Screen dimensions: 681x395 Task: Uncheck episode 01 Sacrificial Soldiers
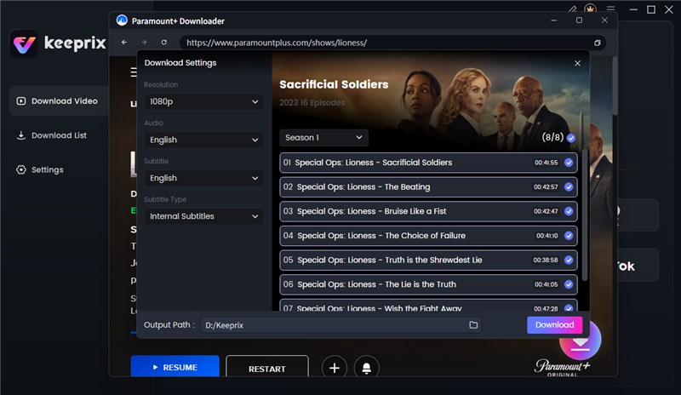(569, 163)
